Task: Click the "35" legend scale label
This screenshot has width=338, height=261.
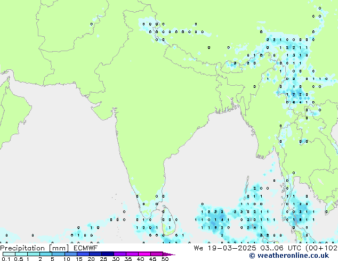Action: [x=128, y=259]
